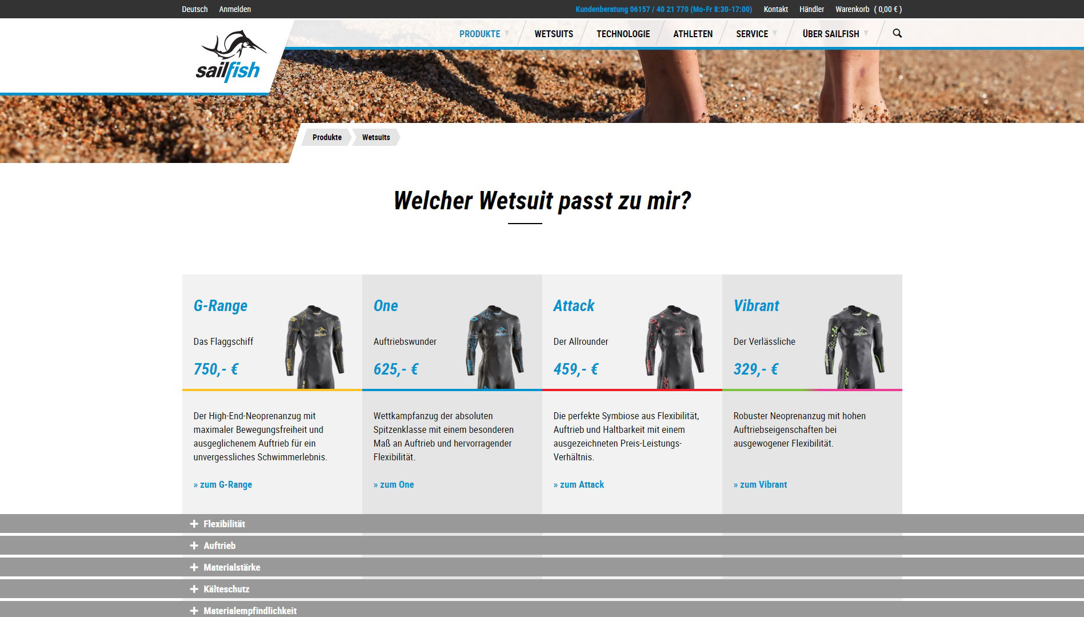Viewport: 1084px width, 617px height.
Task: Follow the » zum Attack link
Action: (x=579, y=484)
